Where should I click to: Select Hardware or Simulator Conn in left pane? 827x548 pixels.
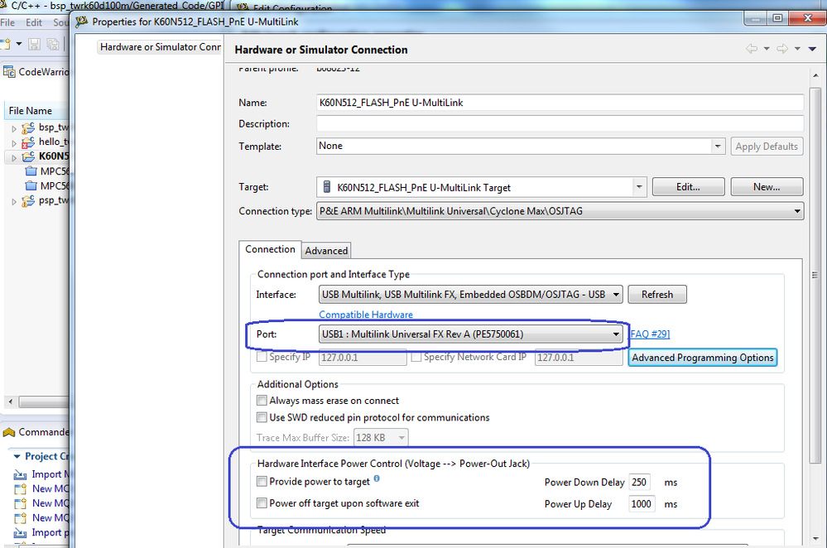(x=160, y=47)
